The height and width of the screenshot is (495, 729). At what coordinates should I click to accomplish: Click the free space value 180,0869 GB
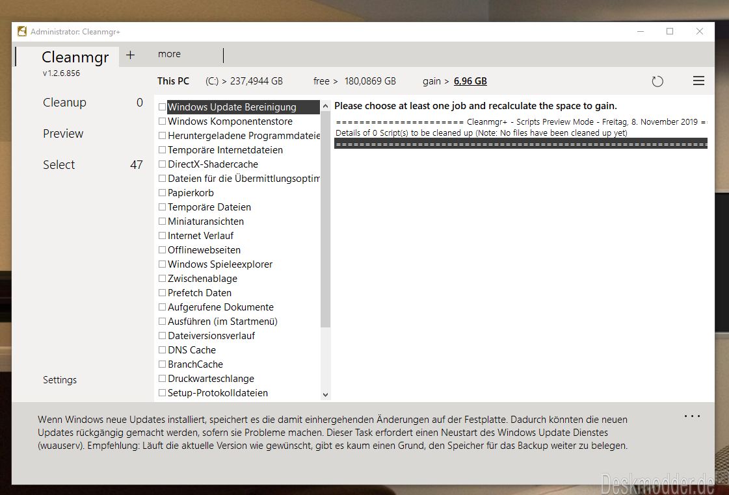(x=370, y=81)
